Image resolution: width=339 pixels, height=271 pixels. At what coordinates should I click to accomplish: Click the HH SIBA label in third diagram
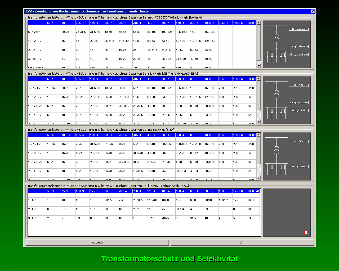298,142
